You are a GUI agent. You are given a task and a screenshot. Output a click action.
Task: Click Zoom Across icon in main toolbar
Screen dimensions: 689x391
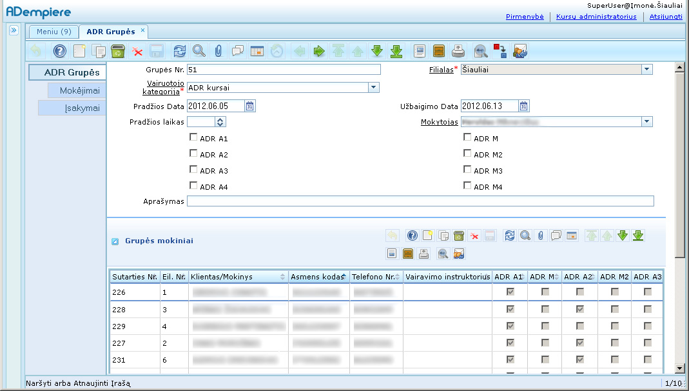[481, 52]
